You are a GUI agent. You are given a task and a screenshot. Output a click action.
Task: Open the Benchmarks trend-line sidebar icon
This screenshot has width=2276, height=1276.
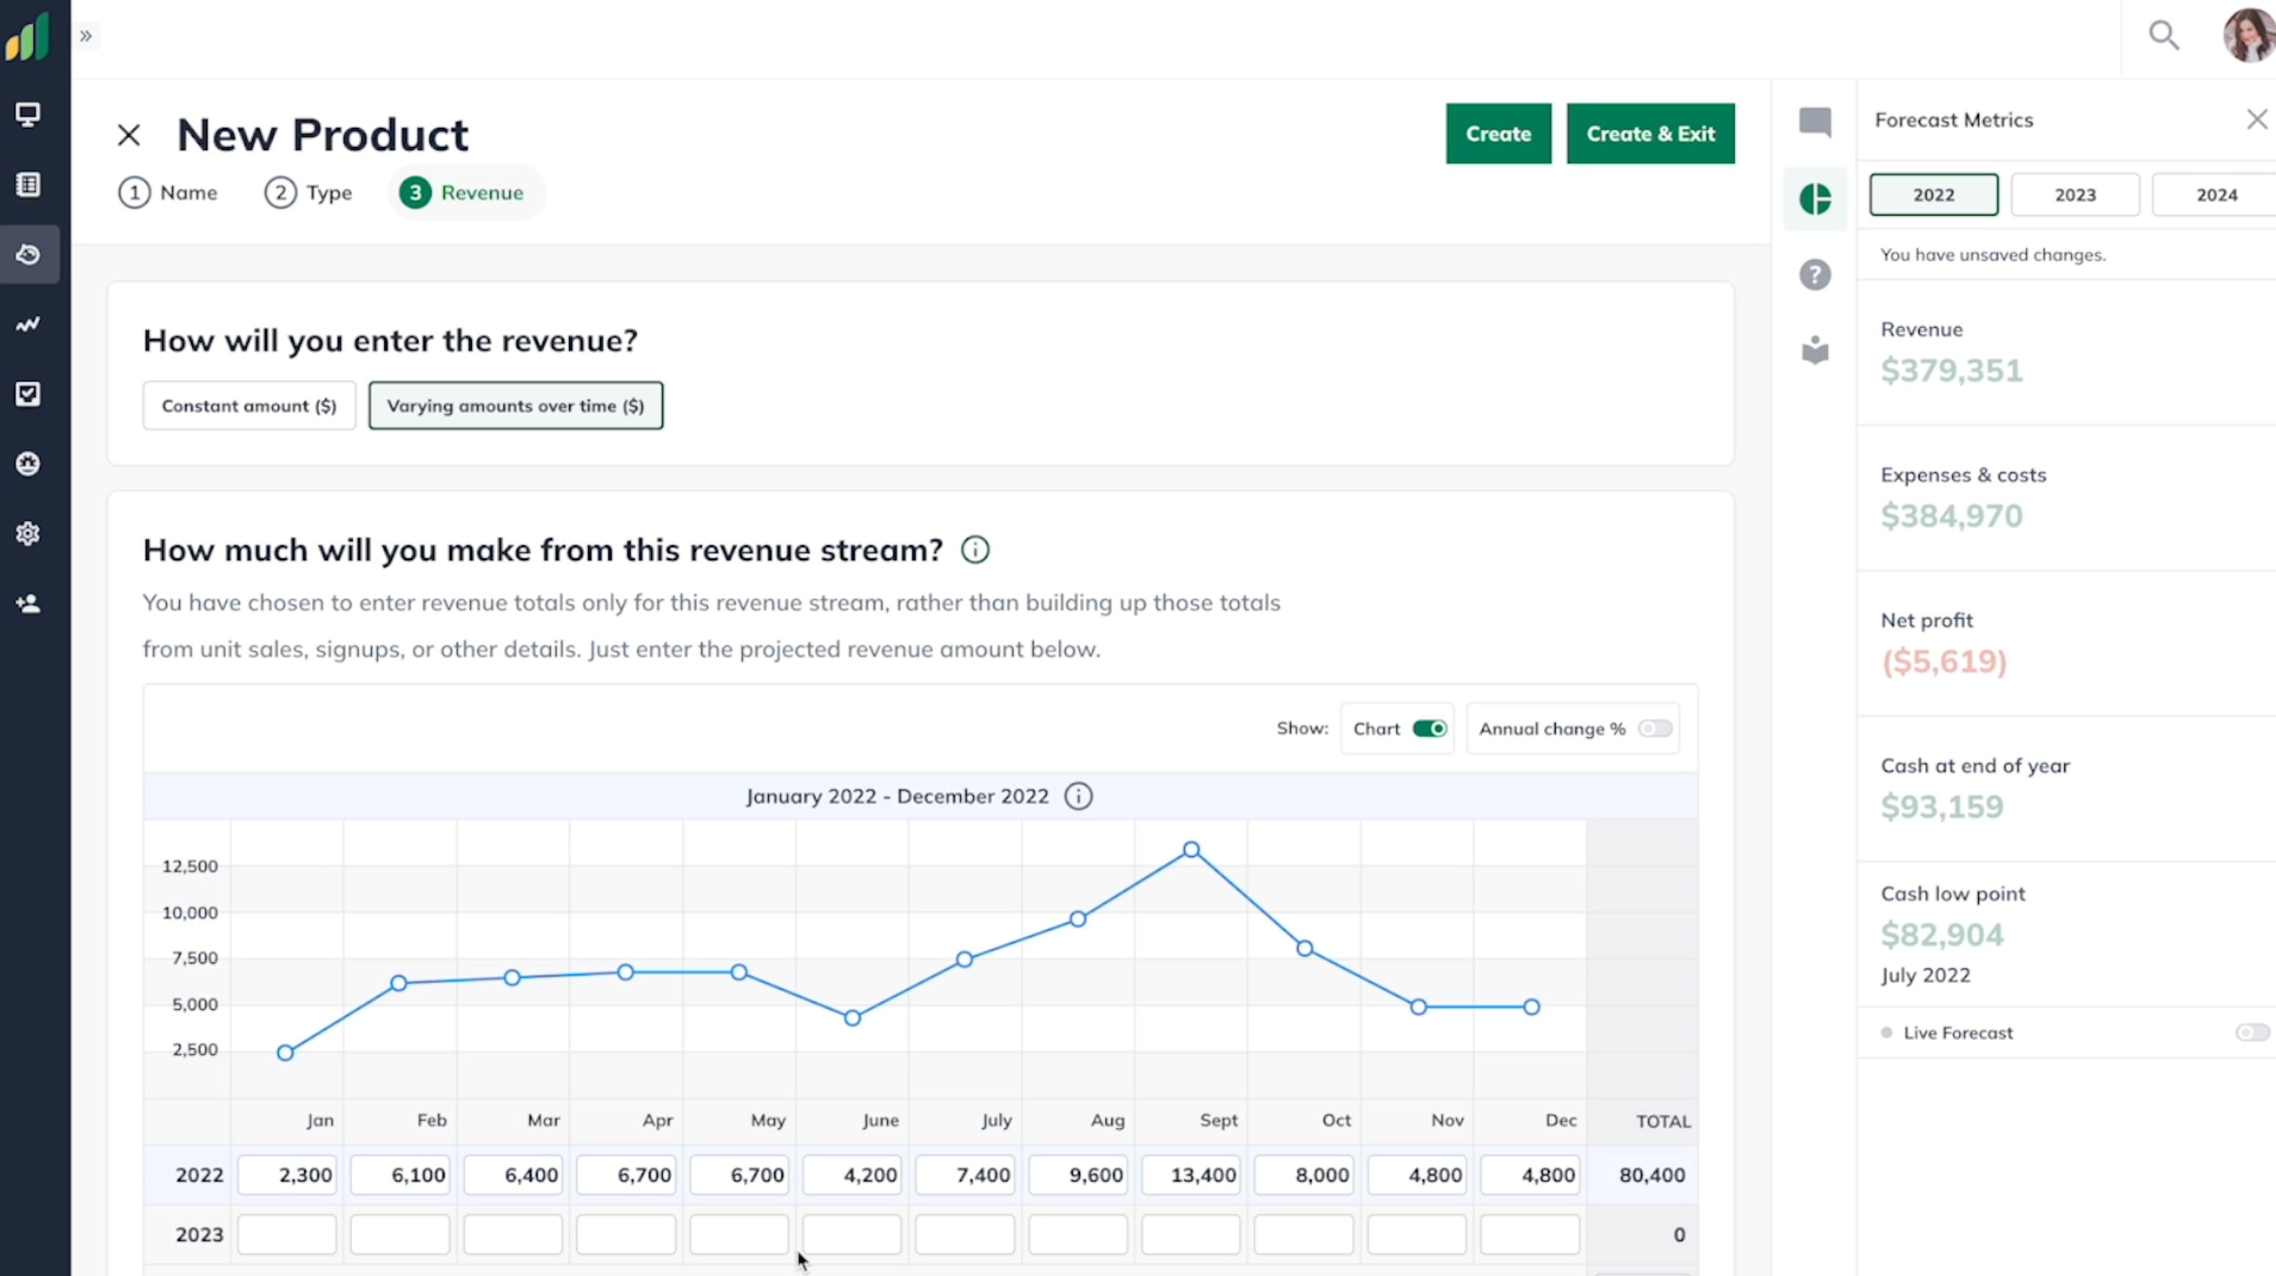click(x=27, y=323)
